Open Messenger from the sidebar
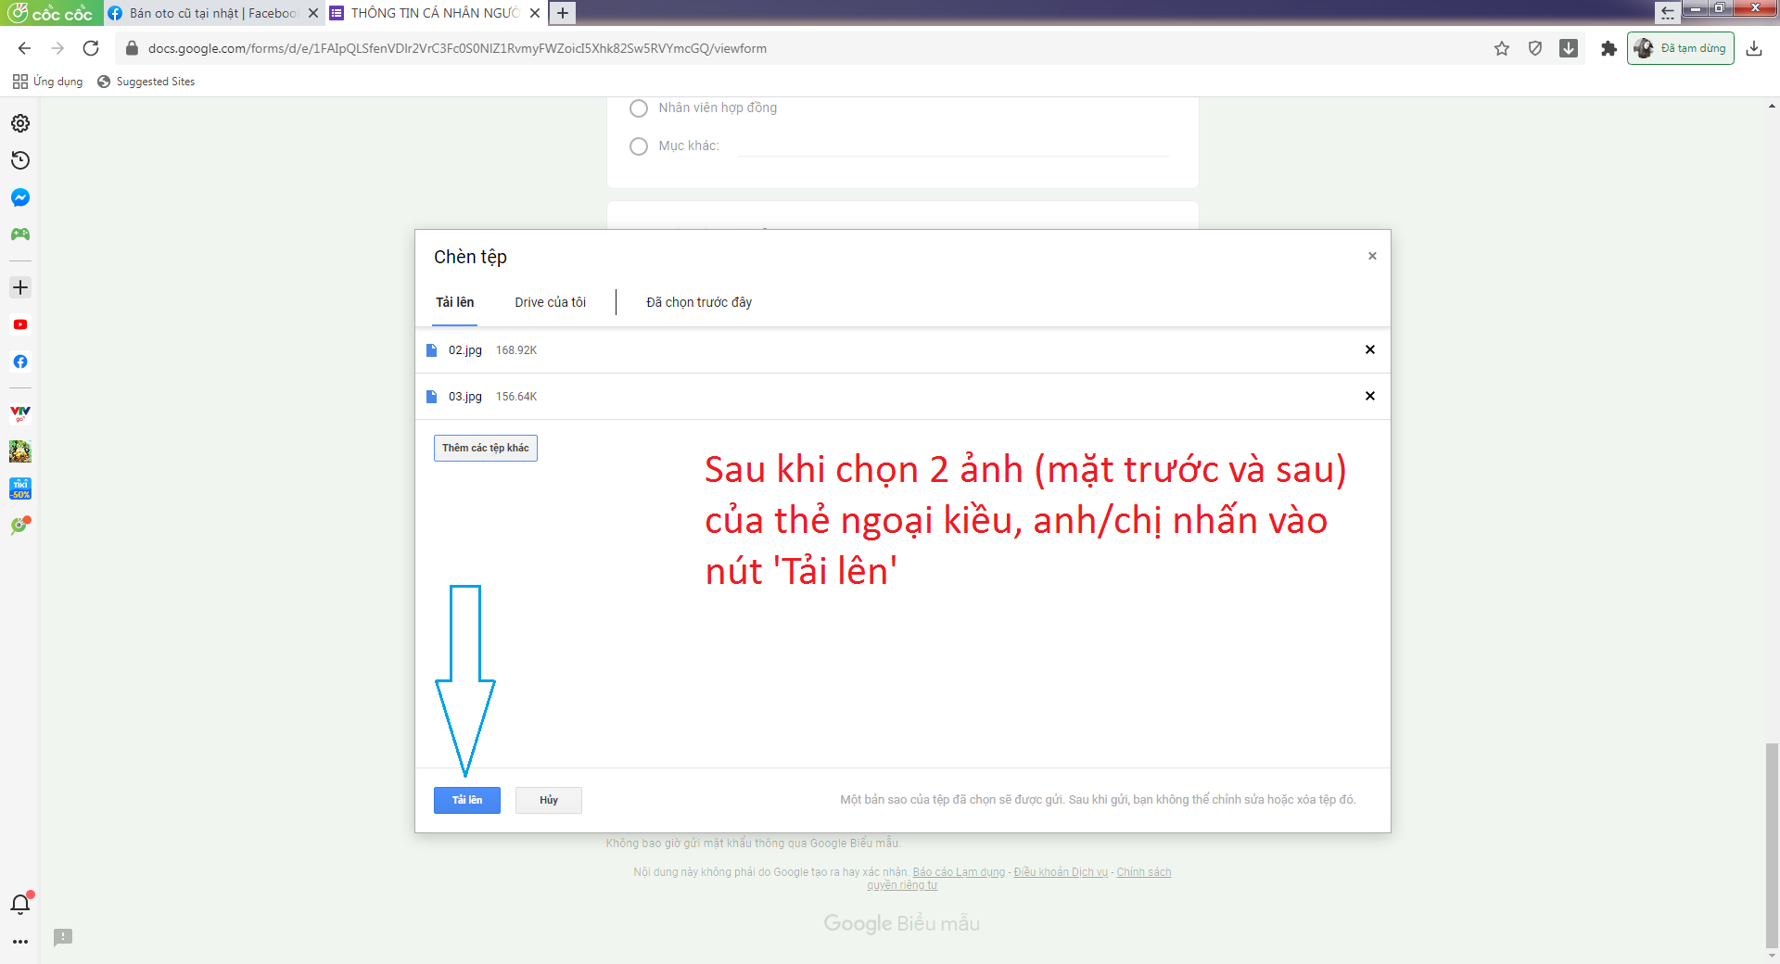Image resolution: width=1780 pixels, height=964 pixels. coord(20,197)
